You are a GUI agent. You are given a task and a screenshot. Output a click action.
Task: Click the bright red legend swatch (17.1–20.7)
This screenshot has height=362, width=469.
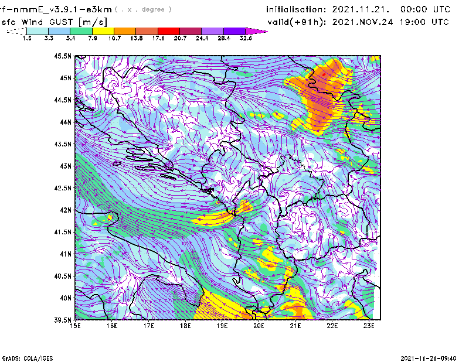[169, 31]
